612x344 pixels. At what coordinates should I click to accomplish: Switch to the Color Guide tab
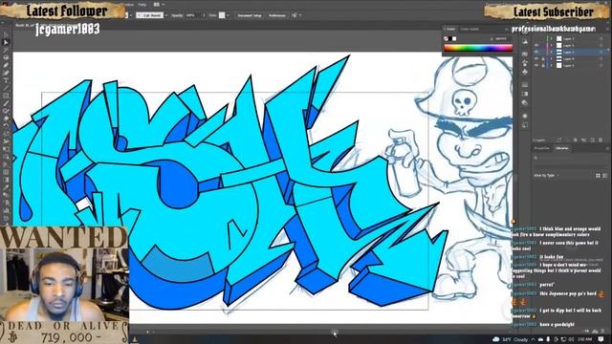click(x=470, y=29)
